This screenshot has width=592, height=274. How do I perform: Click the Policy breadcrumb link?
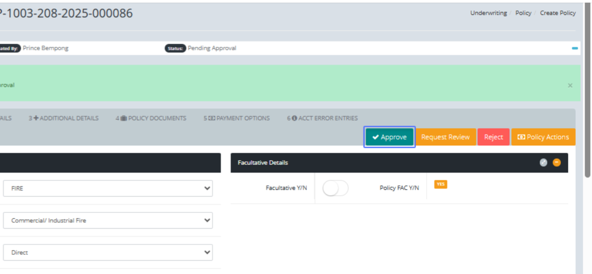[x=523, y=13]
